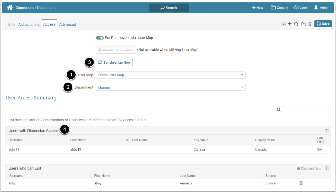Open the Advanced tab
The width and height of the screenshot is (336, 192).
pyautogui.click(x=68, y=25)
